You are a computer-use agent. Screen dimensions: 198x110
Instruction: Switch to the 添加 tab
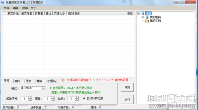tap(28, 81)
